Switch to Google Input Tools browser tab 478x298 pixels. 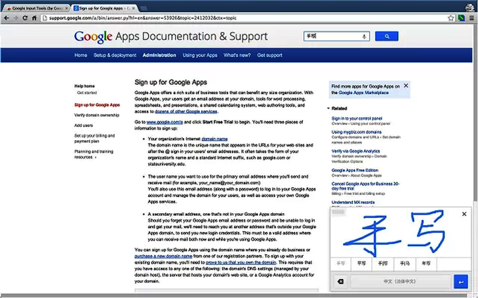tap(37, 8)
